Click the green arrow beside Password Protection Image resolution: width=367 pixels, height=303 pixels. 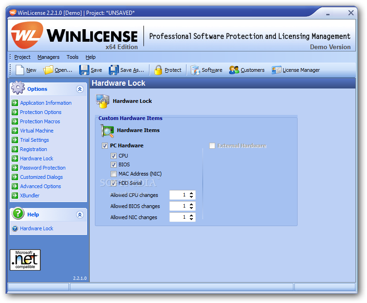click(x=15, y=168)
